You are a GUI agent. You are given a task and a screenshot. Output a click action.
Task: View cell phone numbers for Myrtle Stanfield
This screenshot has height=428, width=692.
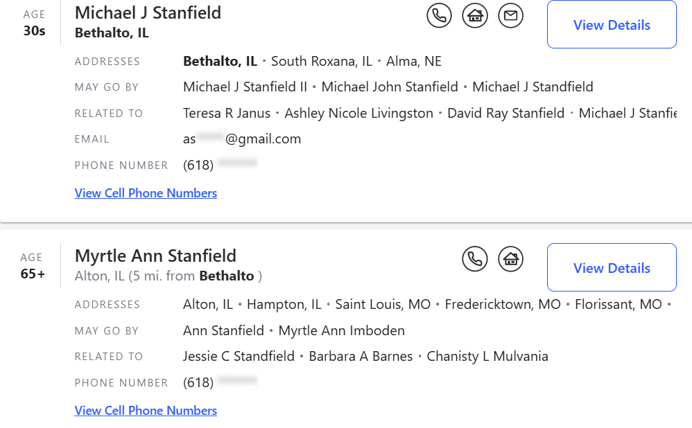click(x=146, y=411)
